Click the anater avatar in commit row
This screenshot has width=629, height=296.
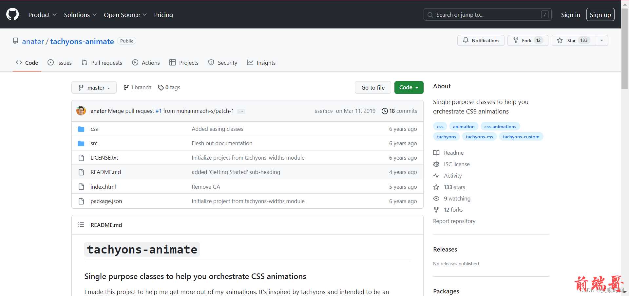pyautogui.click(x=81, y=111)
